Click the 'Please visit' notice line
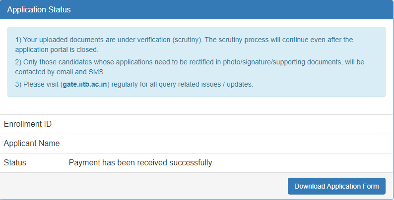The width and height of the screenshot is (394, 200). click(x=134, y=85)
